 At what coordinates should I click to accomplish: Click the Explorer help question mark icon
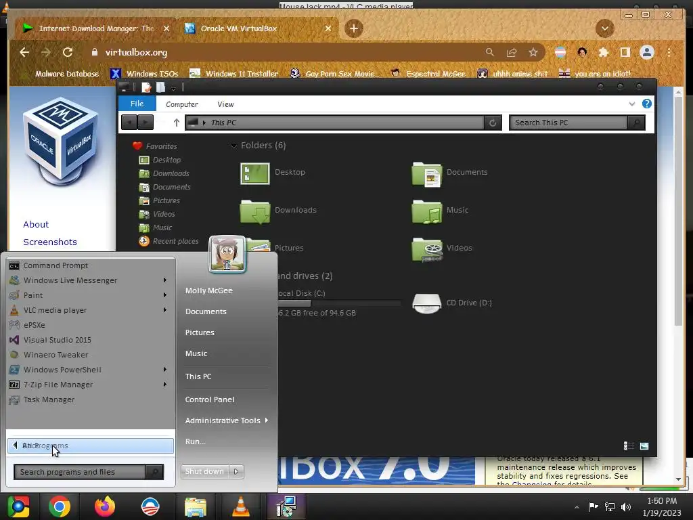click(x=646, y=104)
